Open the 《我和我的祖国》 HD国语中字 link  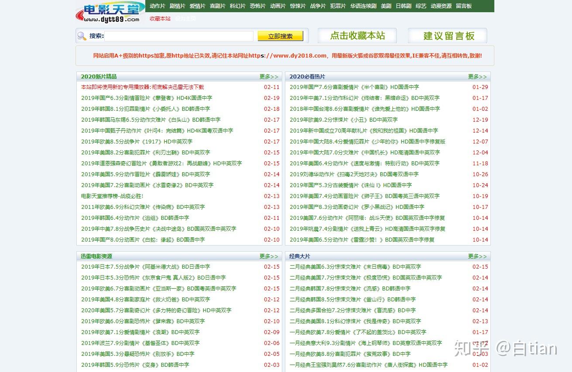pyautogui.click(x=364, y=130)
